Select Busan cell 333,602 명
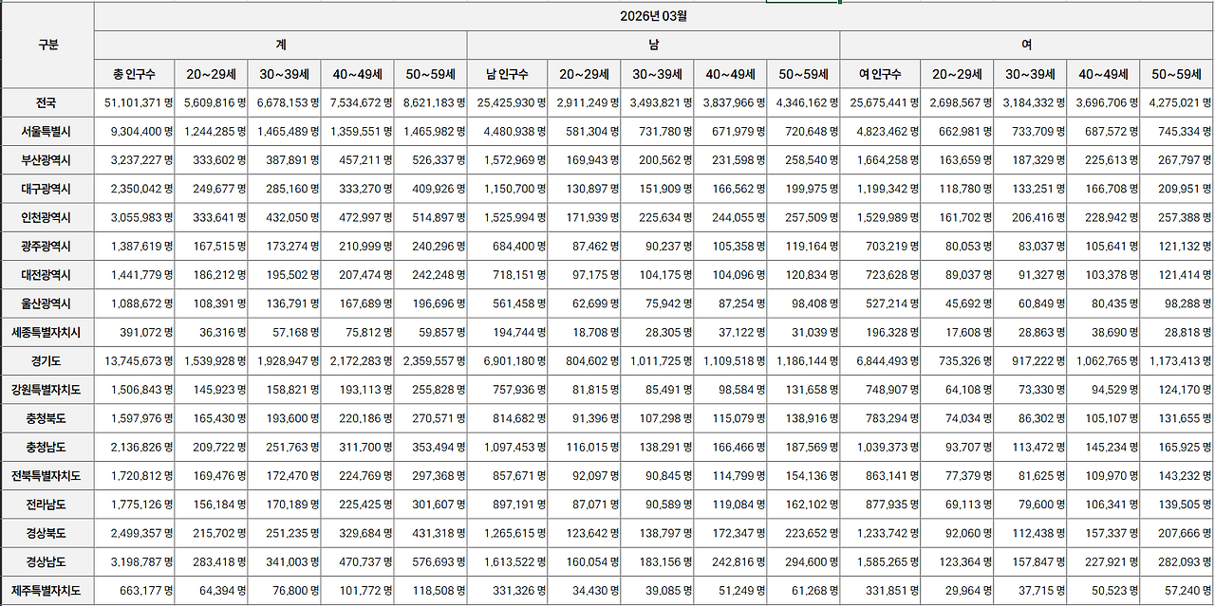 click(212, 160)
